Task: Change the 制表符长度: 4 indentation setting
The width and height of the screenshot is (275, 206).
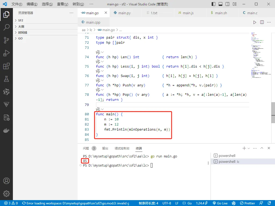Action: [149, 203]
